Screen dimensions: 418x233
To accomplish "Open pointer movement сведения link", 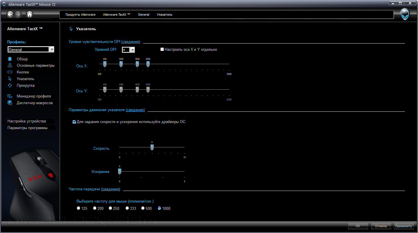I will [135, 110].
